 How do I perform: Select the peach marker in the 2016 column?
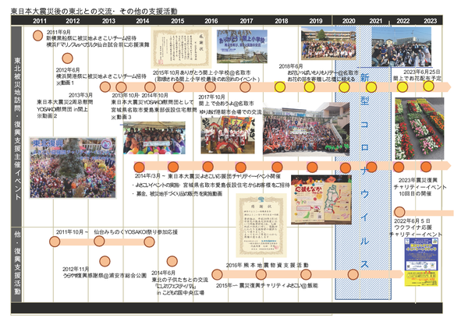tap(210, 86)
